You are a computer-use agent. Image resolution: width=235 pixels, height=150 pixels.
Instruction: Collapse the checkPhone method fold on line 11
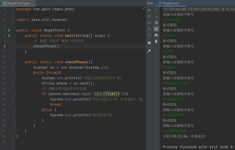pyautogui.click(x=15, y=62)
